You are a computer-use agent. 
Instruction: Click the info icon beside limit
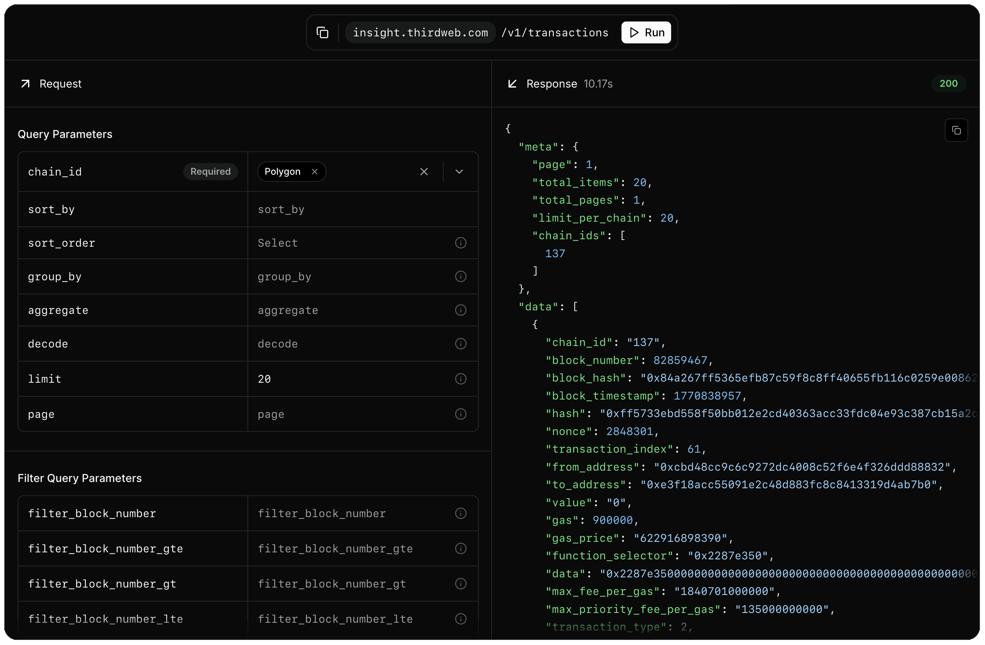point(460,379)
